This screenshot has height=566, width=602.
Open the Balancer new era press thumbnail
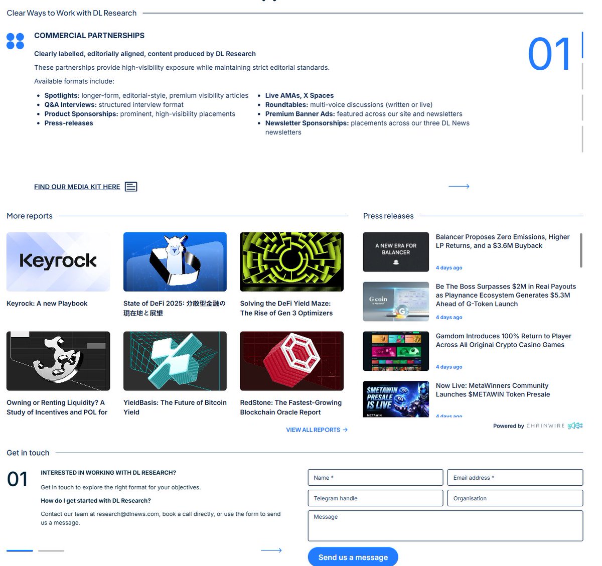pos(396,252)
